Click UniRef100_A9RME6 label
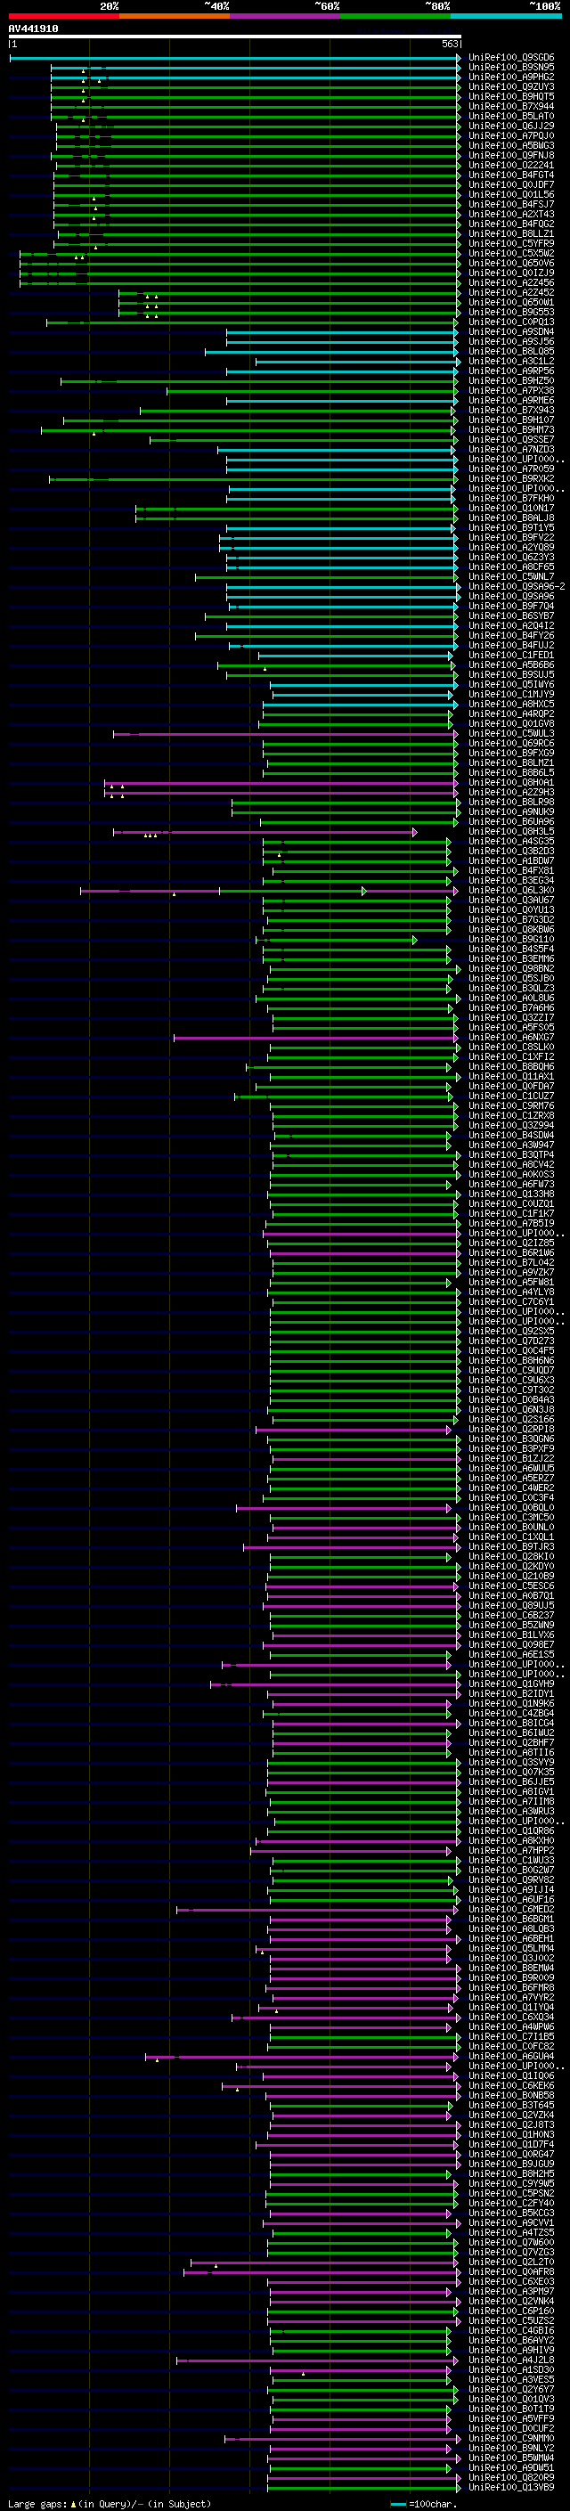Screen dimensions: 570x2511 click(x=510, y=401)
